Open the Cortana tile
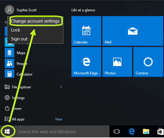164x138 pixels. click(x=148, y=62)
